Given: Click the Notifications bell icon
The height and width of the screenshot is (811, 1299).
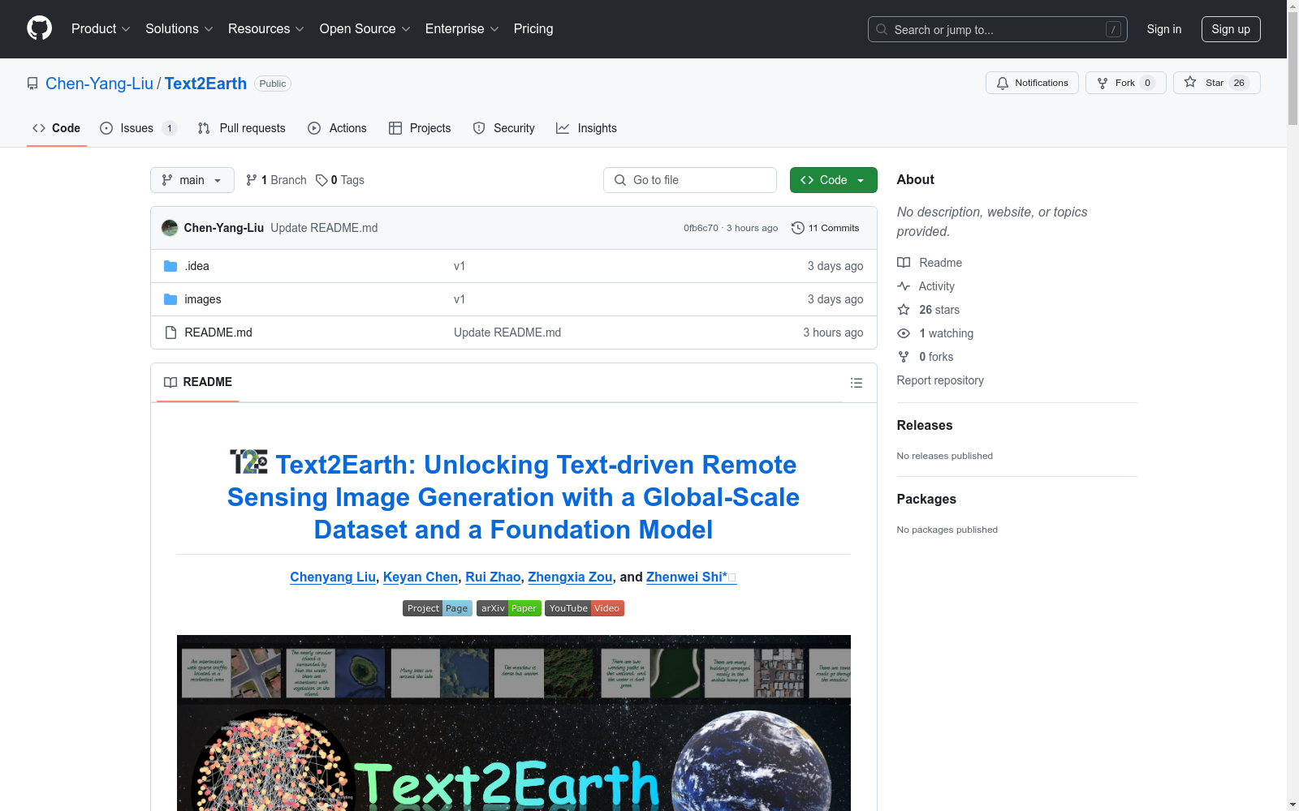Looking at the screenshot, I should pos(1003,83).
